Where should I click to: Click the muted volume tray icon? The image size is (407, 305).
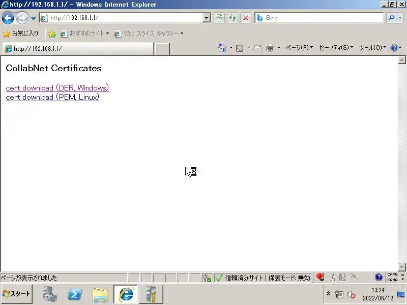coord(351,294)
